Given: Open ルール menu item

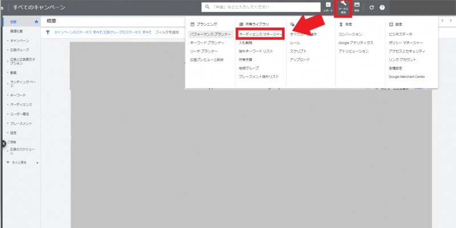Looking at the screenshot, I should [x=295, y=43].
